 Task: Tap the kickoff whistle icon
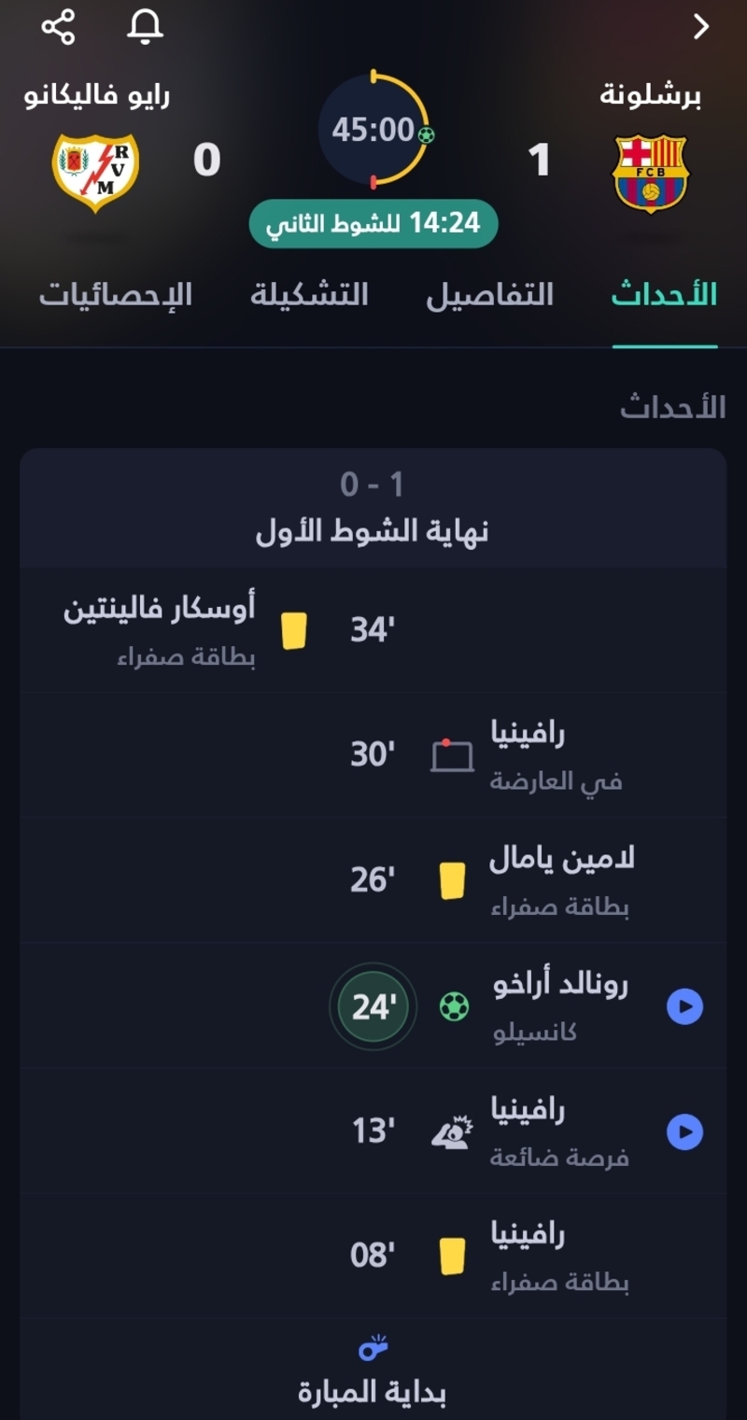coord(373,1349)
